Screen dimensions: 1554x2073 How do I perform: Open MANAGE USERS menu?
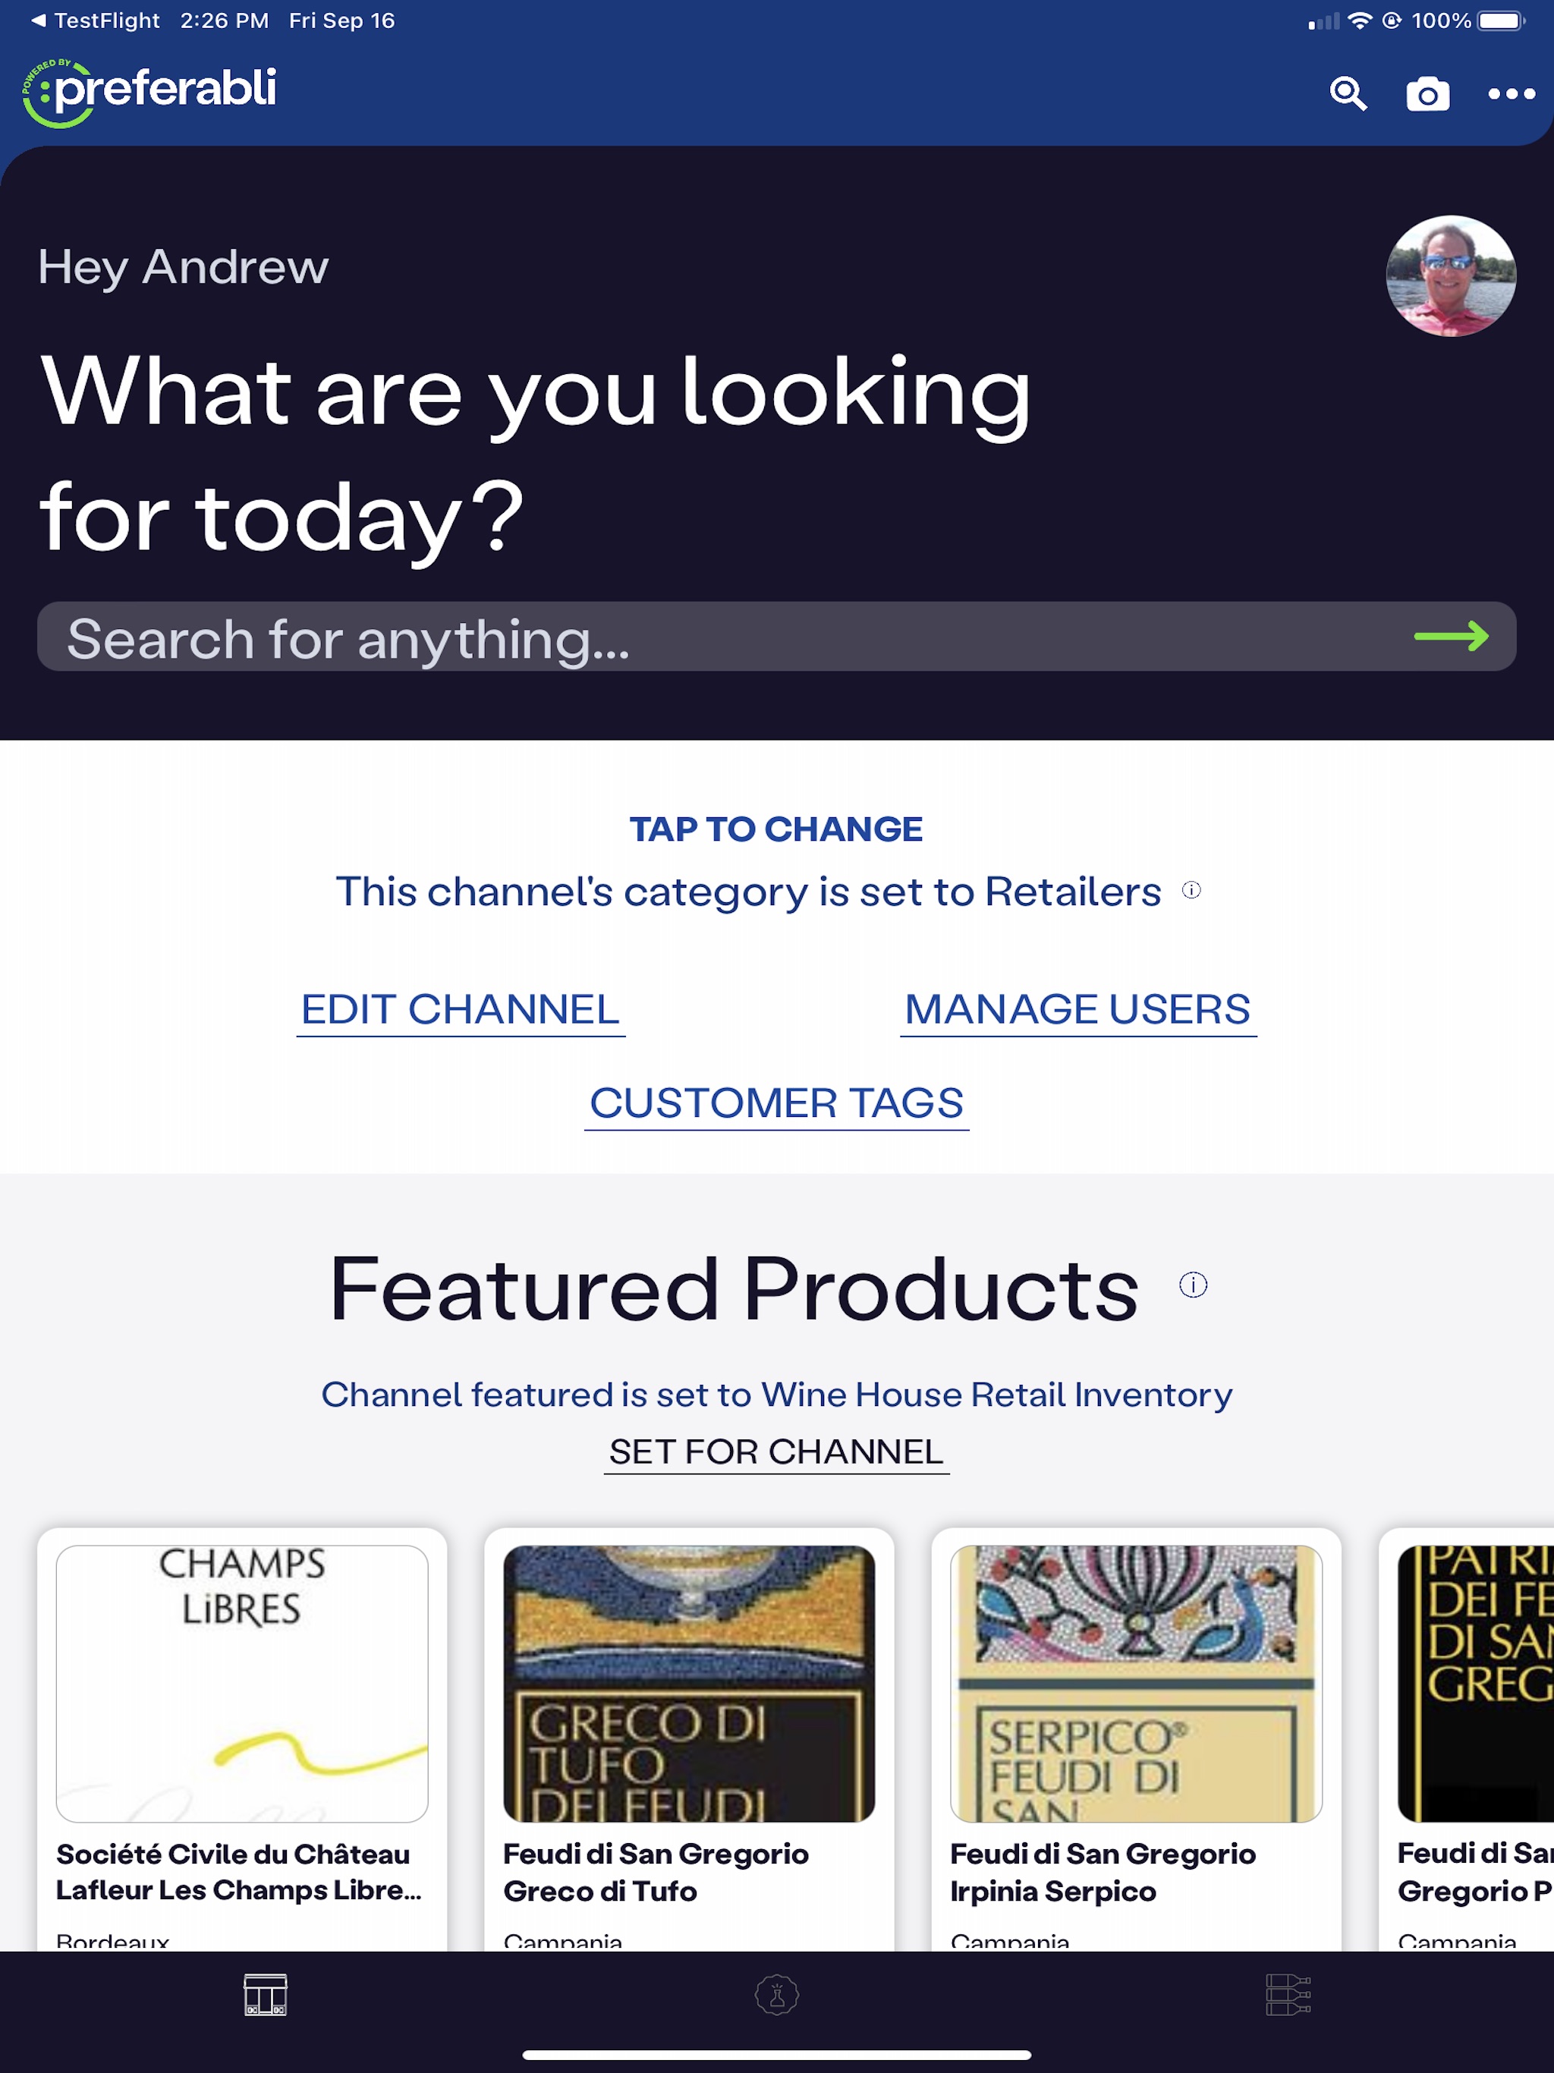pyautogui.click(x=1077, y=1007)
